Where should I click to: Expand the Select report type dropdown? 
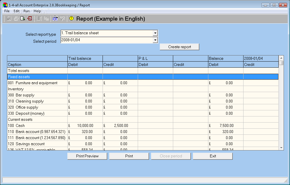click(155, 33)
